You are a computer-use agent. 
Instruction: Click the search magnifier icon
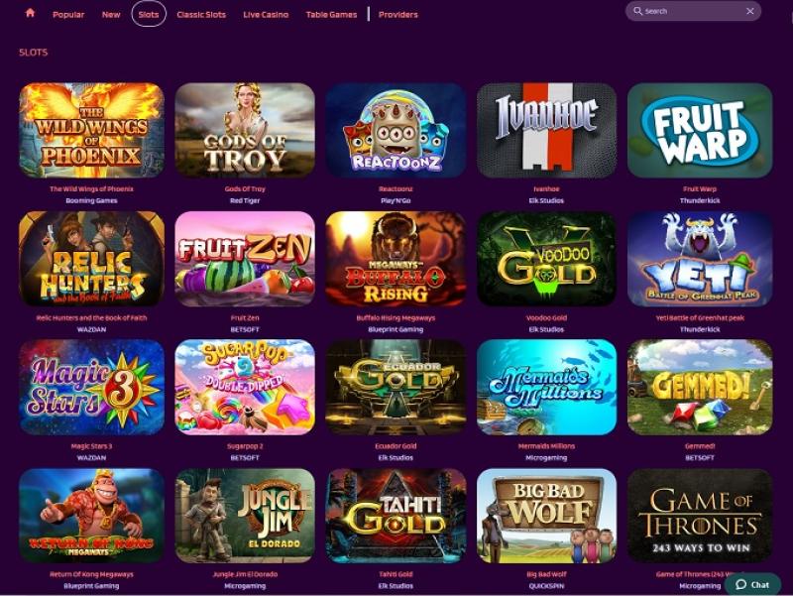click(x=637, y=11)
